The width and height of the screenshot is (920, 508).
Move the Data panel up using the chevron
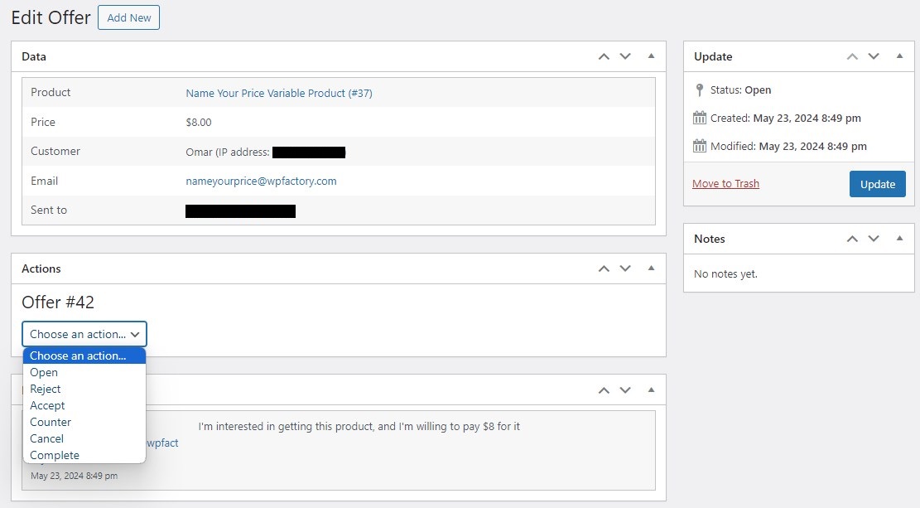click(x=604, y=56)
